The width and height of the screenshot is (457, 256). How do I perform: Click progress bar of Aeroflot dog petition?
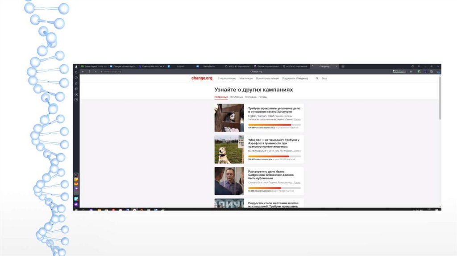[x=274, y=157]
